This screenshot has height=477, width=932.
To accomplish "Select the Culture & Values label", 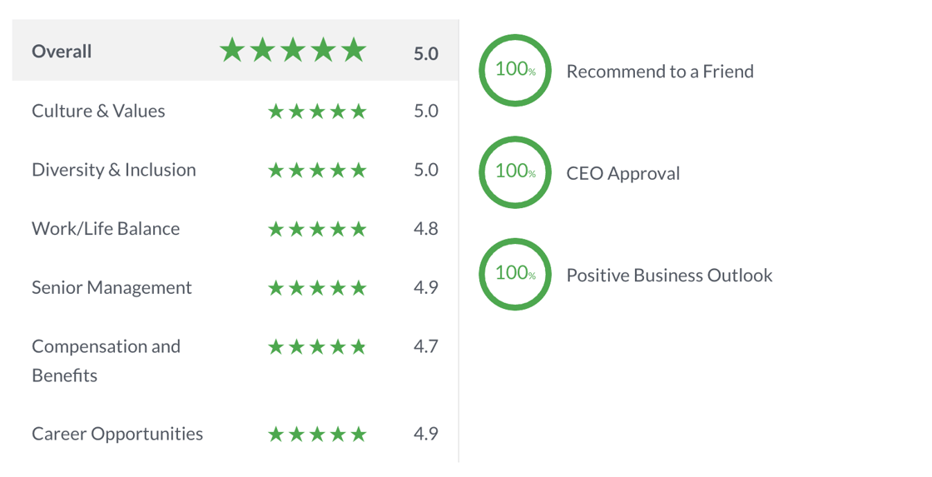I will pyautogui.click(x=98, y=111).
